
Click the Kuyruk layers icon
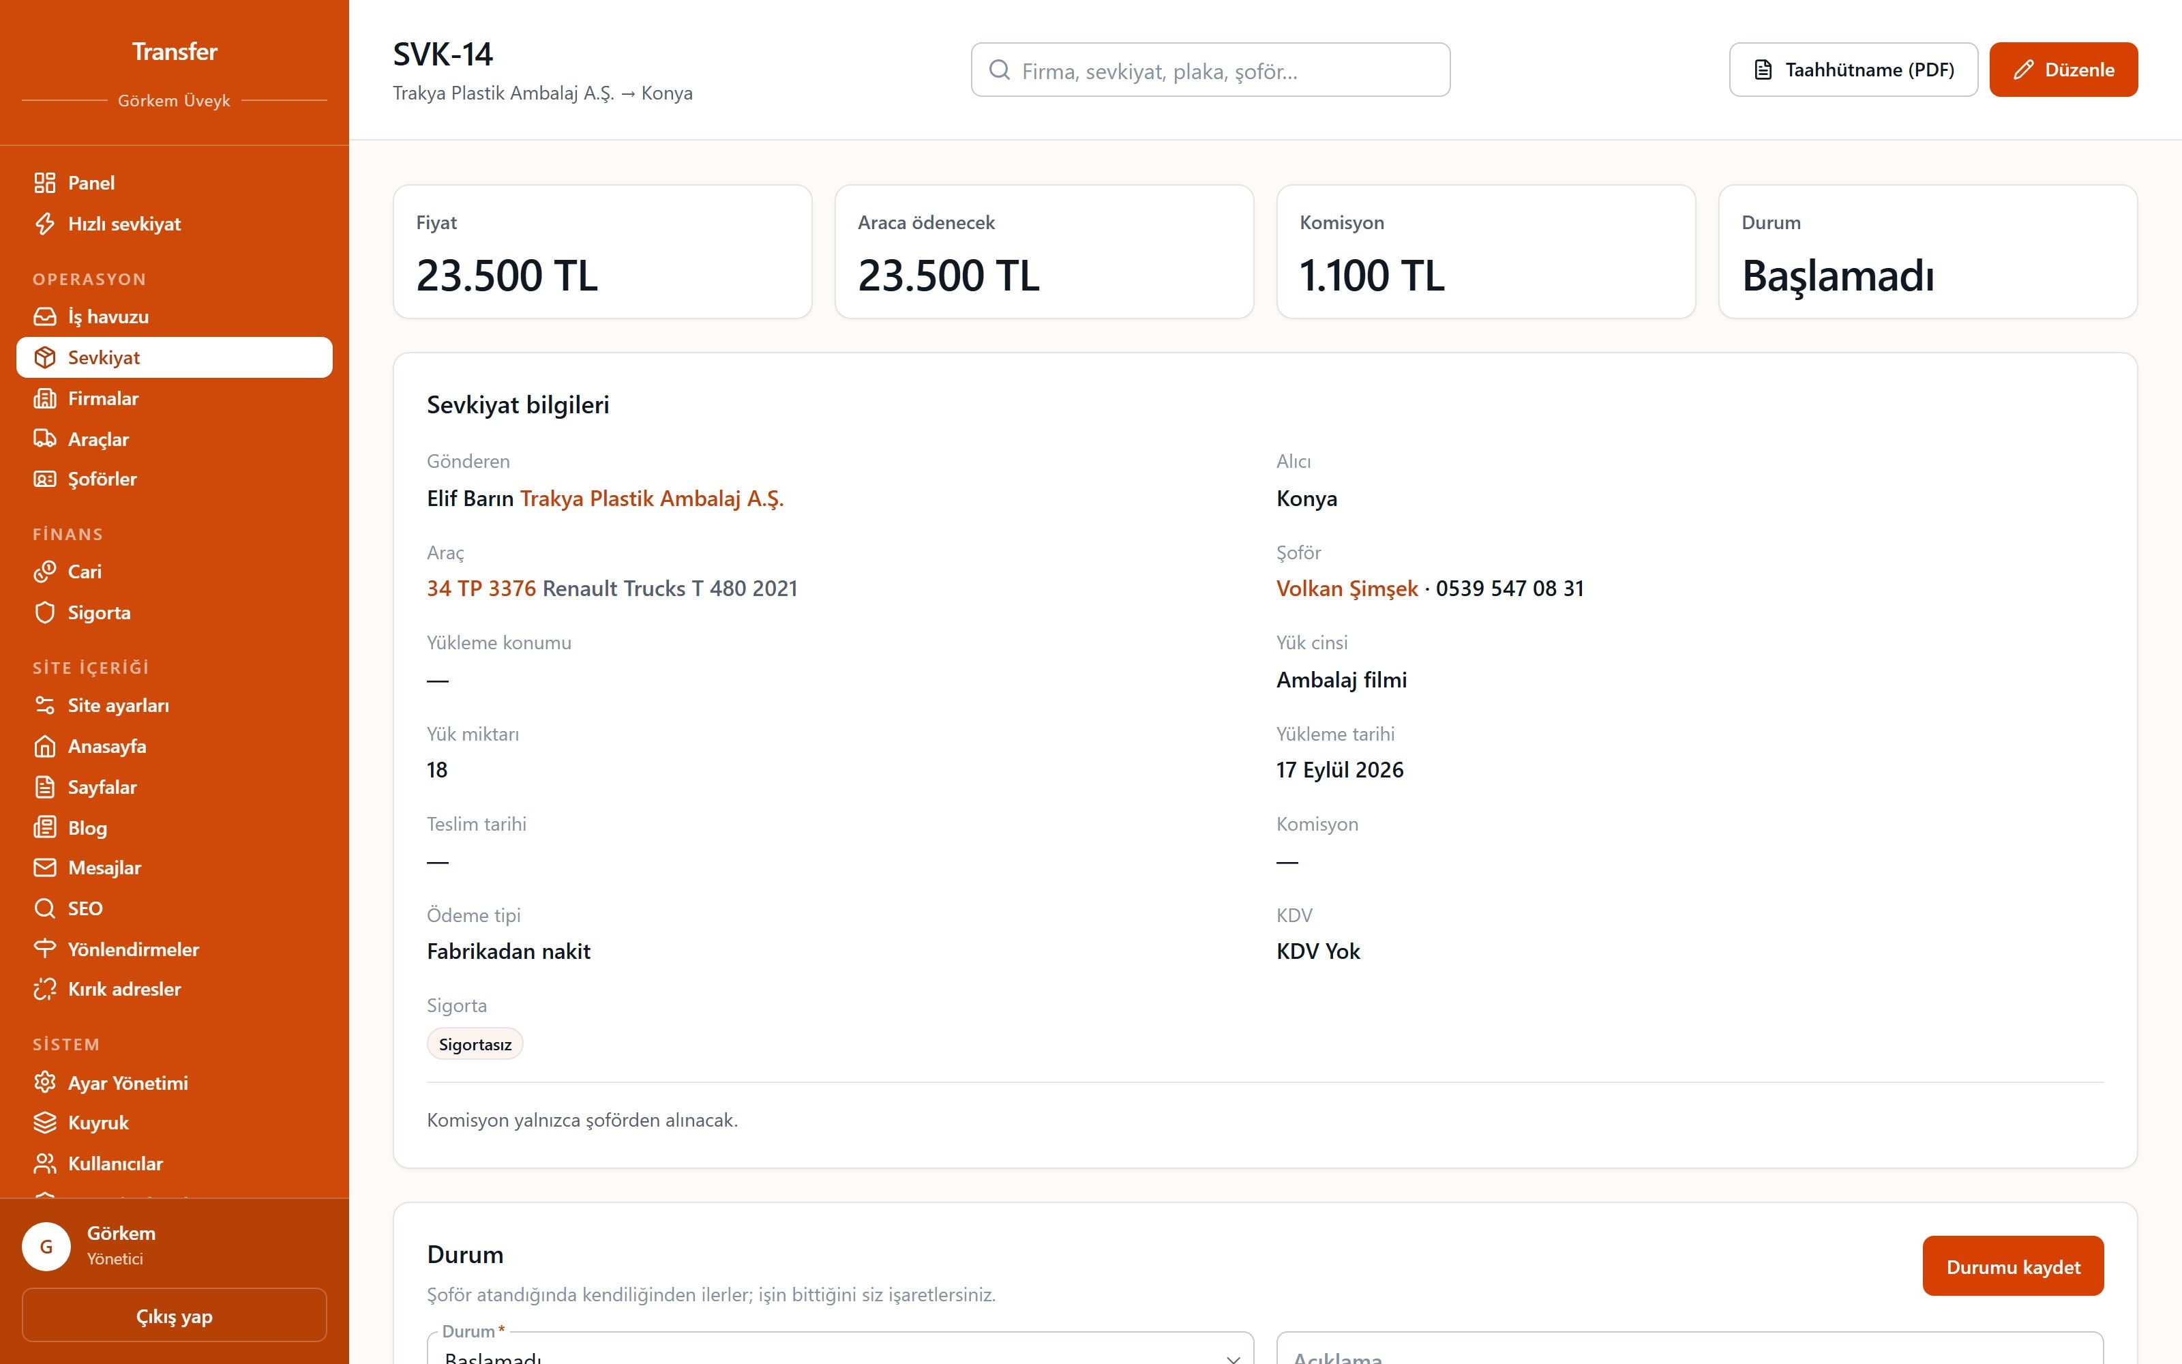45,1123
